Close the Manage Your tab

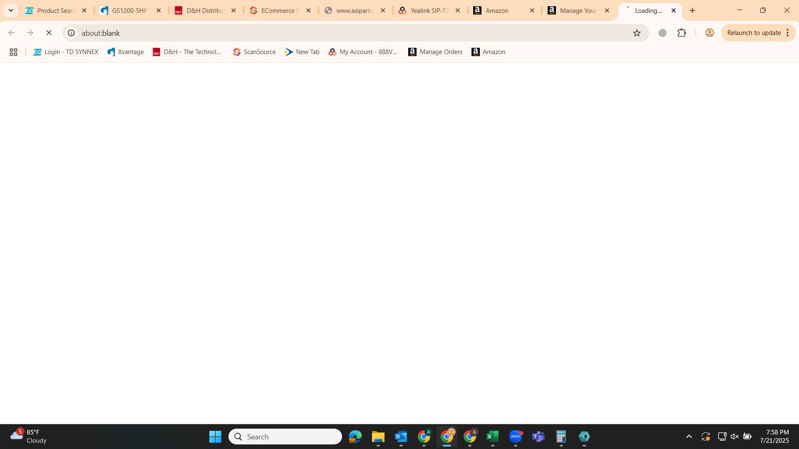pos(607,10)
